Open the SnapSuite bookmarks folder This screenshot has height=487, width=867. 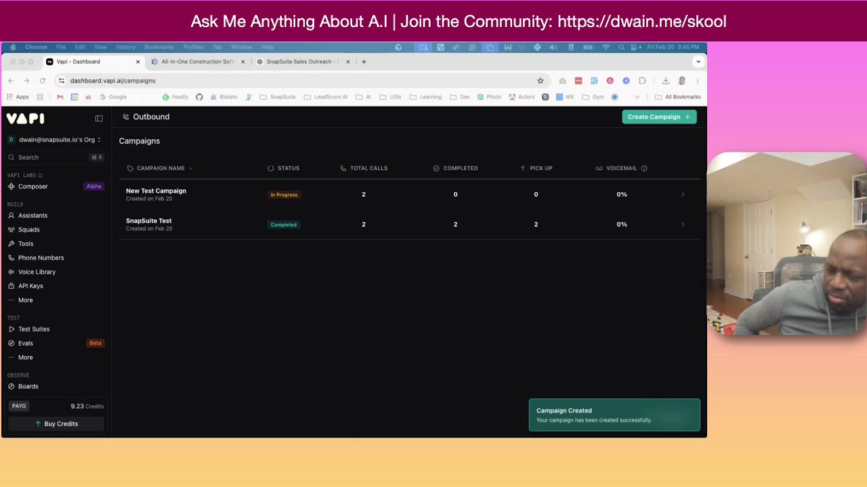(x=278, y=97)
